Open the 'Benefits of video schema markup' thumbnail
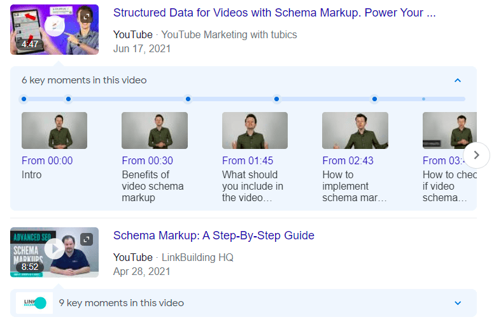This screenshot has width=494, height=324. pos(155,130)
